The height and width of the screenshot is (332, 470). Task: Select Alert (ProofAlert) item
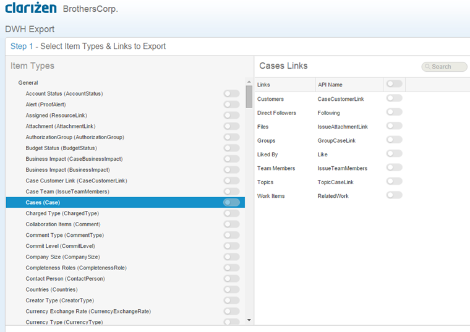[x=46, y=104]
